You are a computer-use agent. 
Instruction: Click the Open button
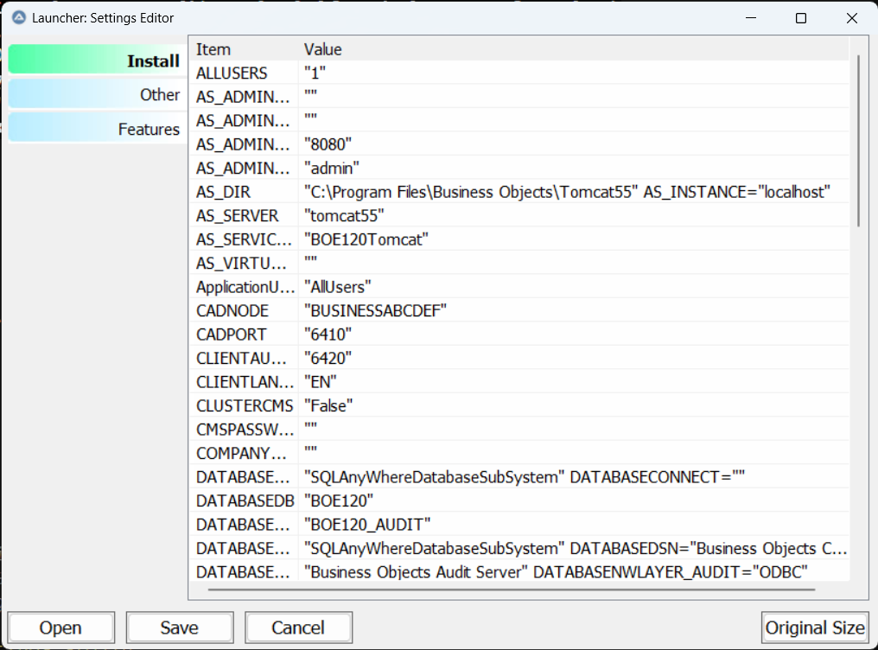point(60,628)
